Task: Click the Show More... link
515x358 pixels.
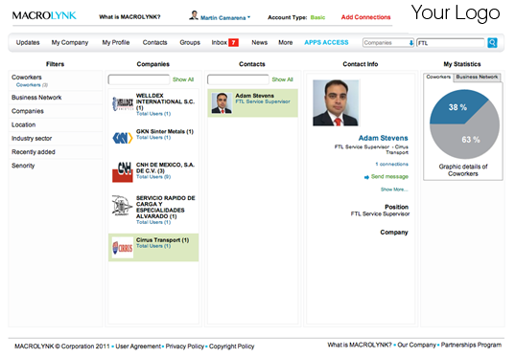Action: 394,190
